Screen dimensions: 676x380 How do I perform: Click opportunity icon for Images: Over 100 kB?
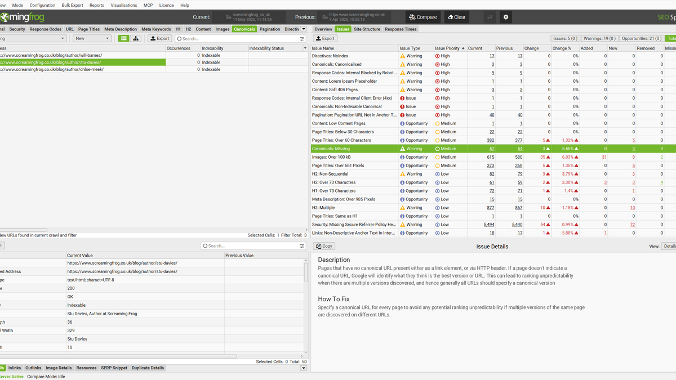(x=402, y=157)
